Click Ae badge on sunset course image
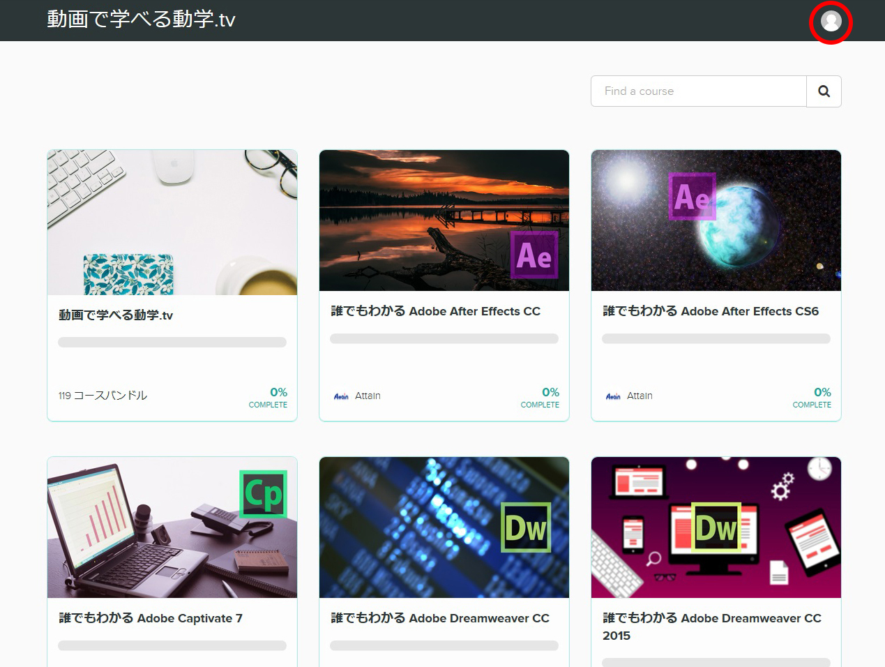 (x=534, y=255)
